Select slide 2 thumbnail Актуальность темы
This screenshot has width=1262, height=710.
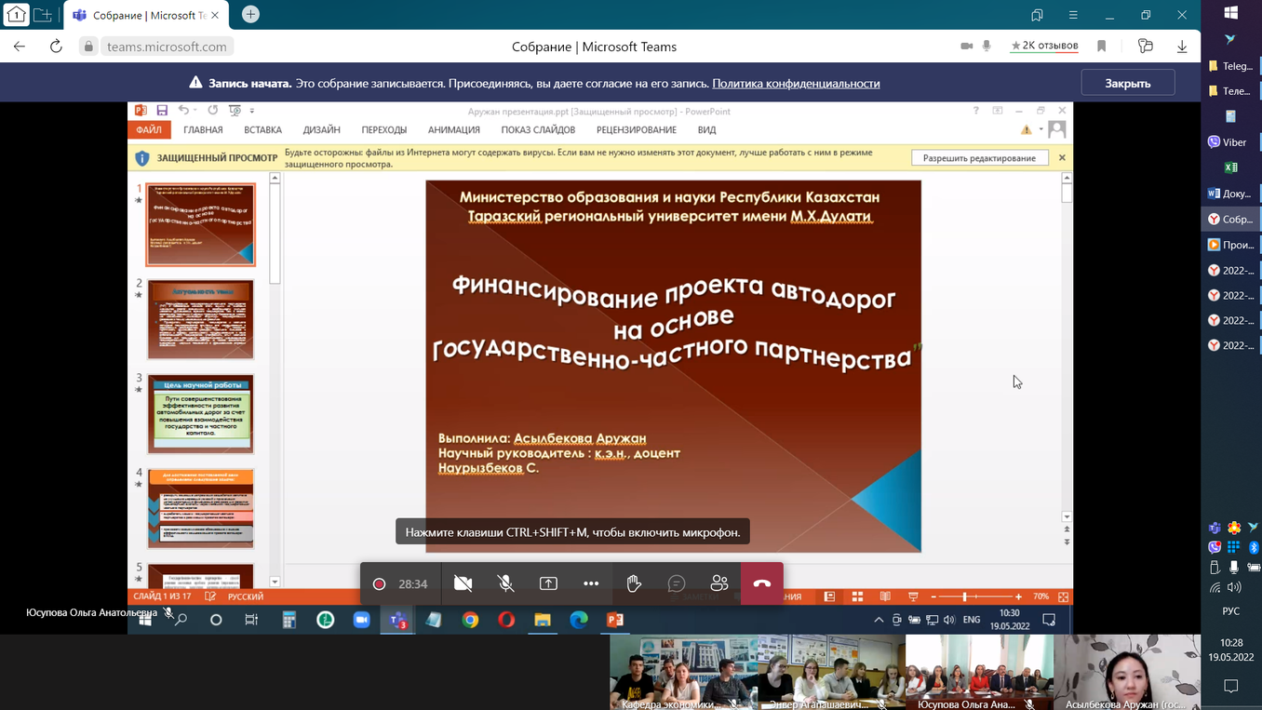(x=200, y=319)
